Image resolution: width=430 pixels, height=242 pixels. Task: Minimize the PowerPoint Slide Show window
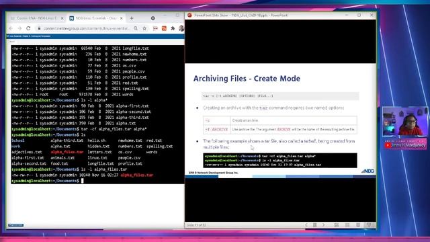(x=347, y=15)
